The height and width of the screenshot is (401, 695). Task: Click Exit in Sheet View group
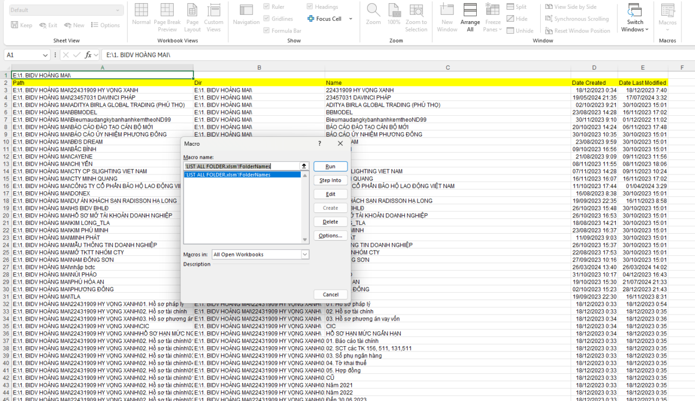(48, 26)
